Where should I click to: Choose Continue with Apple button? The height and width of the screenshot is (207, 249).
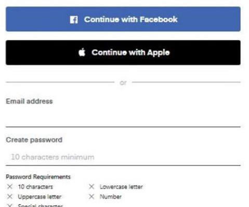point(123,52)
